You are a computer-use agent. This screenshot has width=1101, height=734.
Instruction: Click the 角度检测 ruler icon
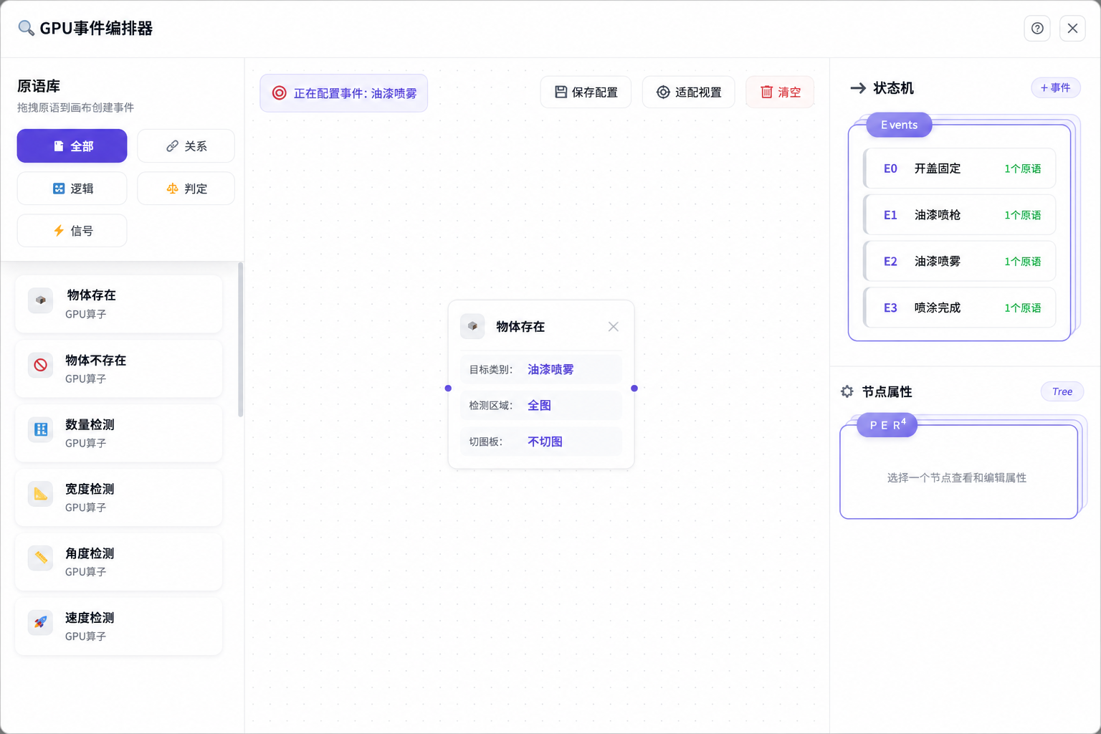41,558
